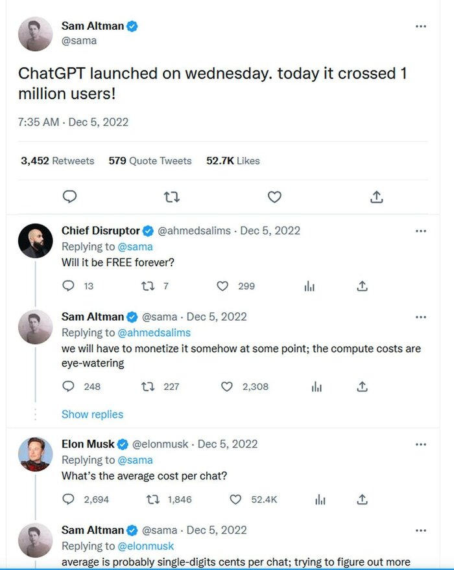Like Sam Altman's reply about compute costs
Screen dimensions: 454x570
[226, 387]
